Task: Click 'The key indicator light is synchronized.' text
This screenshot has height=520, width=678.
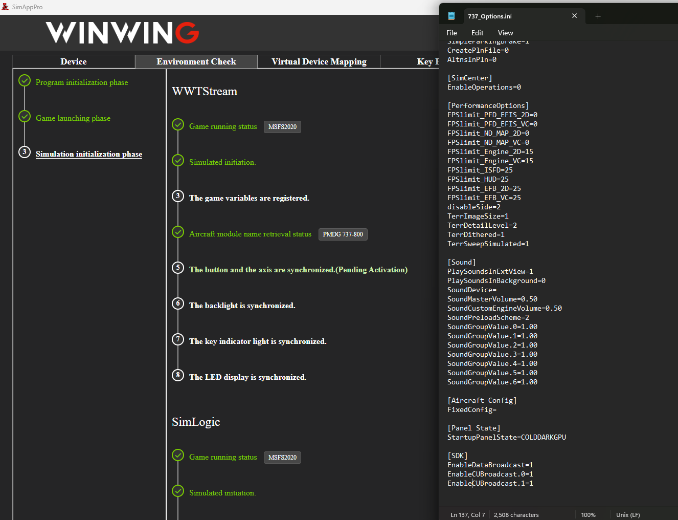Action: tap(258, 341)
